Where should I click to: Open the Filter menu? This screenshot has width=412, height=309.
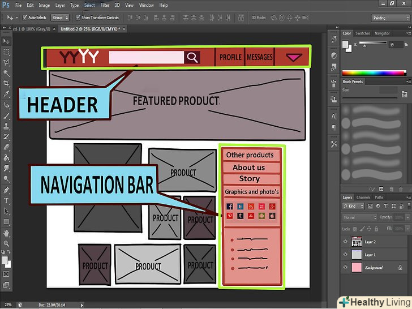pyautogui.click(x=105, y=5)
